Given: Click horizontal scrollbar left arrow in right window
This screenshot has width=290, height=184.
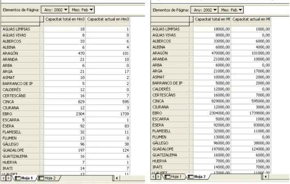Looking at the screenshot, I should (x=266, y=177).
